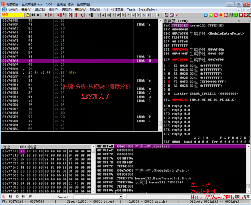Toggle the P flag bit in registers
251x205 pixels.
[x=168, y=70]
